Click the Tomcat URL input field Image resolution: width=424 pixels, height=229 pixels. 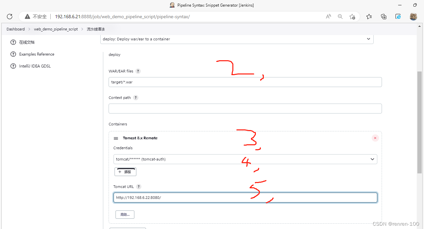click(245, 198)
